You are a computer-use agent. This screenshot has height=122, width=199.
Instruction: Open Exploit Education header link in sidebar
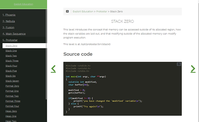point(23,4)
